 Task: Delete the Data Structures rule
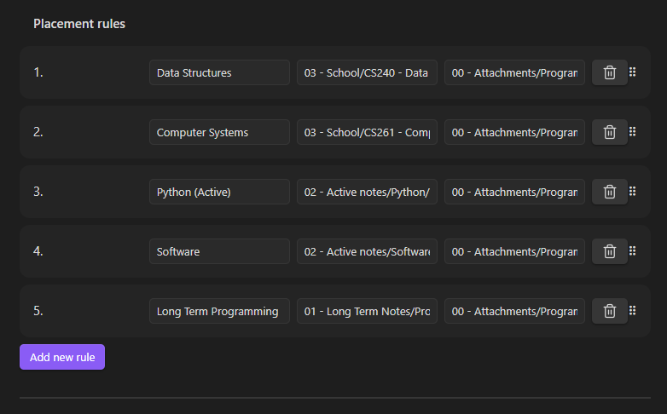point(609,72)
